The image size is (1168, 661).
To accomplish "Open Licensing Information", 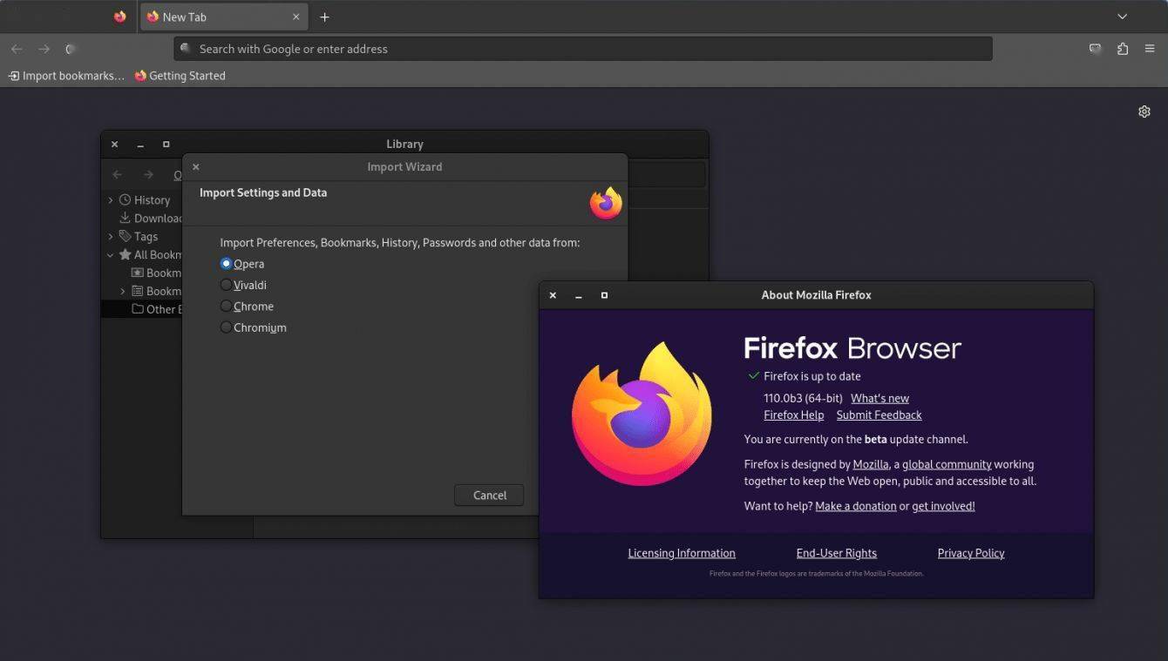I will tap(682, 553).
